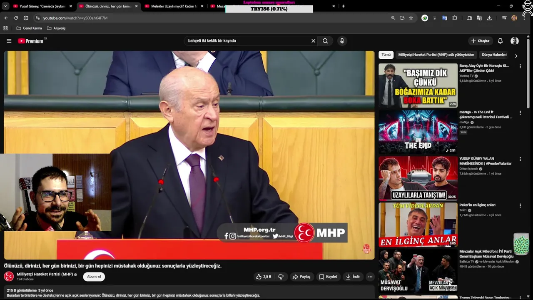Click the Paylaş share button
Viewport: 533px width, 300px height.
click(x=301, y=277)
